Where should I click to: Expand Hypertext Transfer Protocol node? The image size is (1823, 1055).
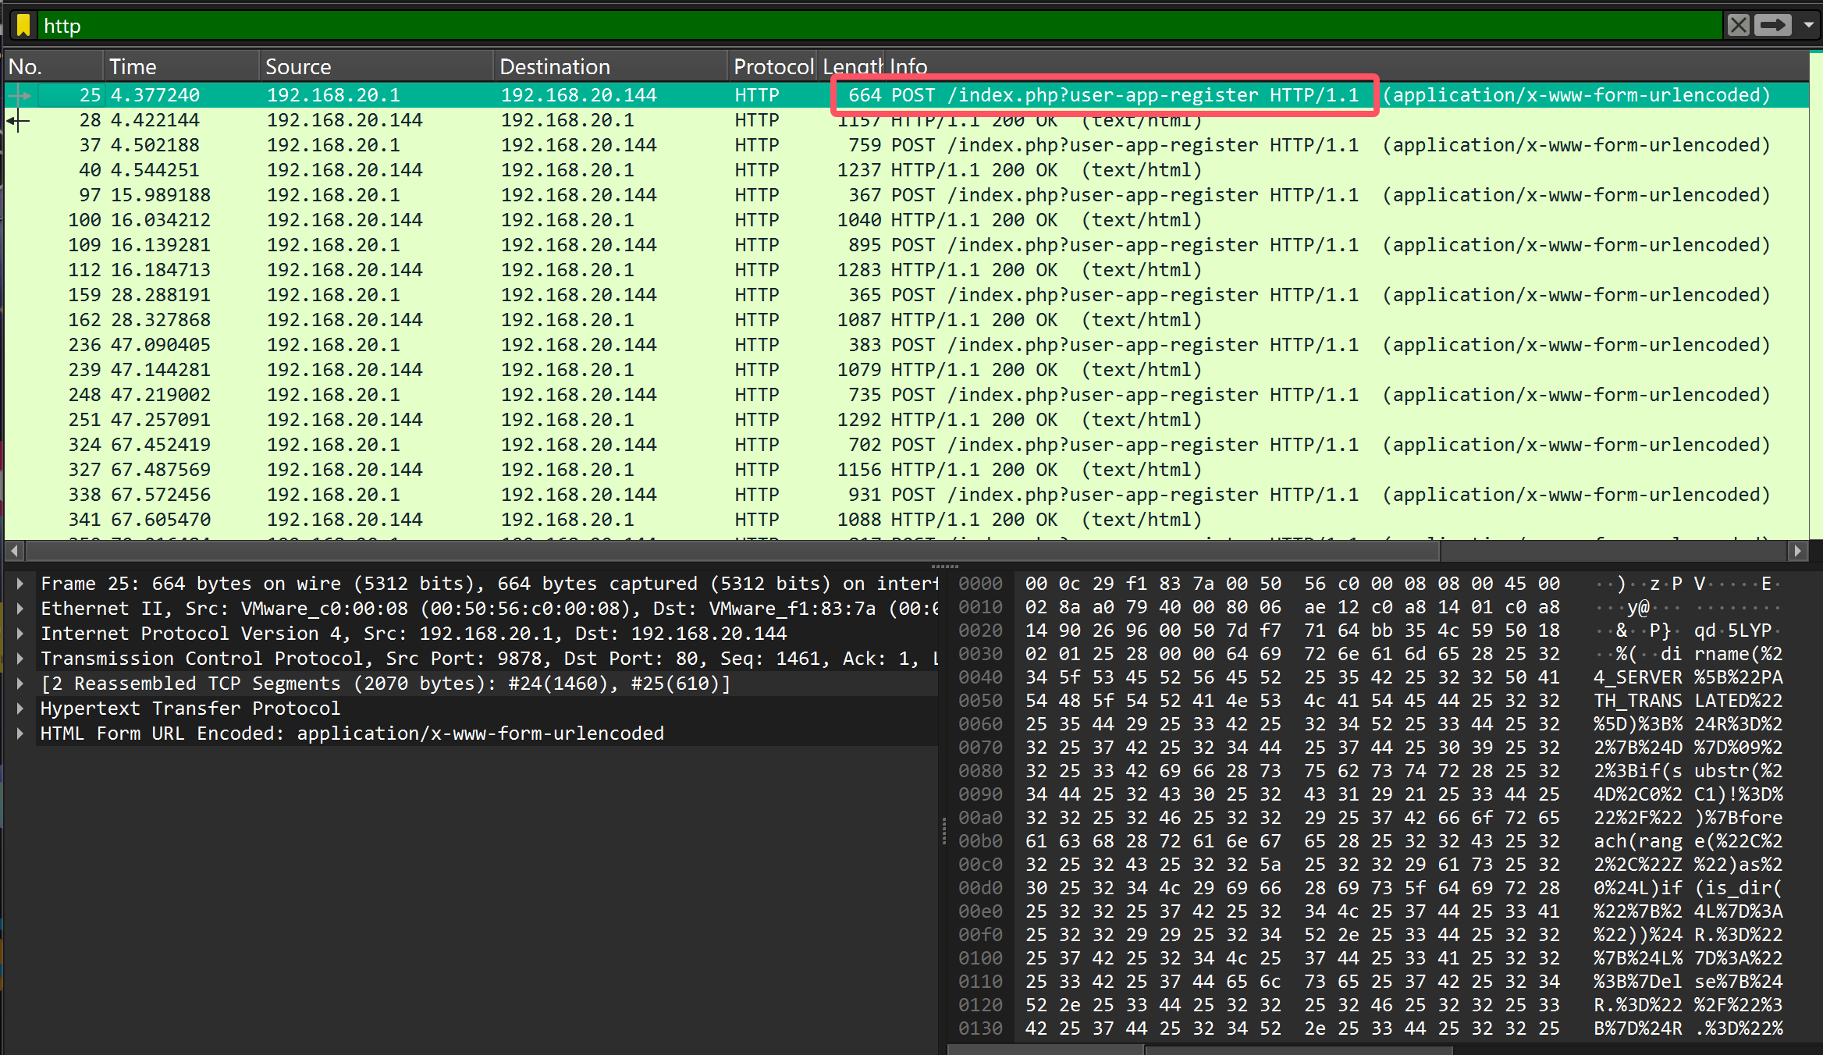click(x=20, y=709)
